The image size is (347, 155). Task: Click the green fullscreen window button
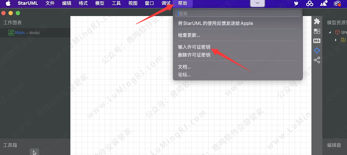click(x=18, y=13)
